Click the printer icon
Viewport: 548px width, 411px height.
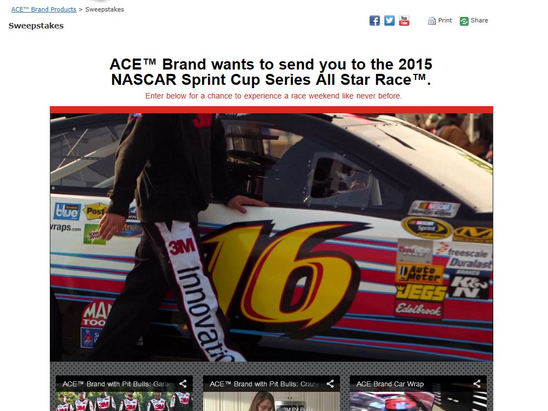(431, 21)
